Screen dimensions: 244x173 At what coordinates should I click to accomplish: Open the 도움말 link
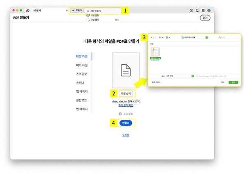click(126, 135)
